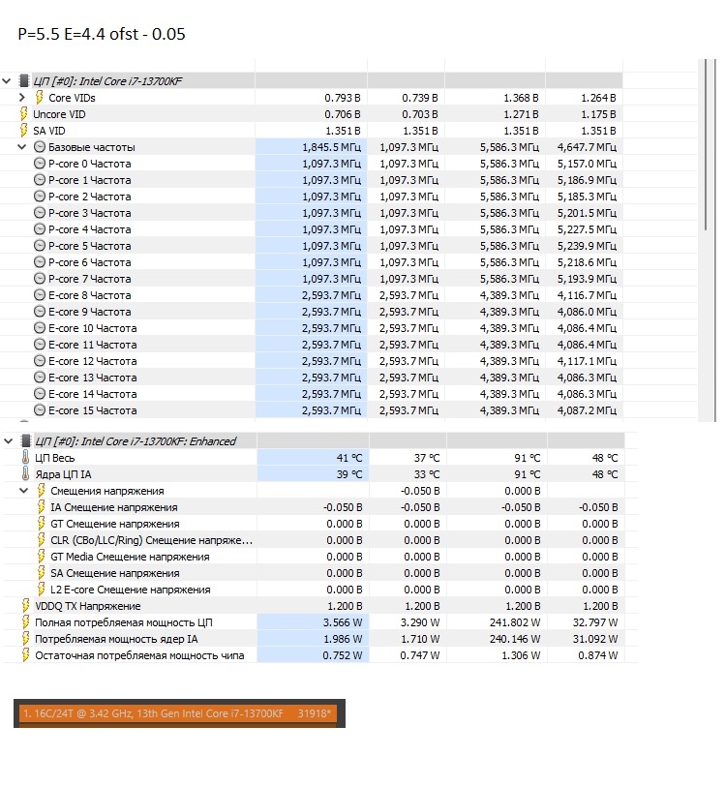This screenshot has width=725, height=787.
Task: Click lightning icon for CLR (CBo/LLC/Ring) offset
Action: (42, 540)
